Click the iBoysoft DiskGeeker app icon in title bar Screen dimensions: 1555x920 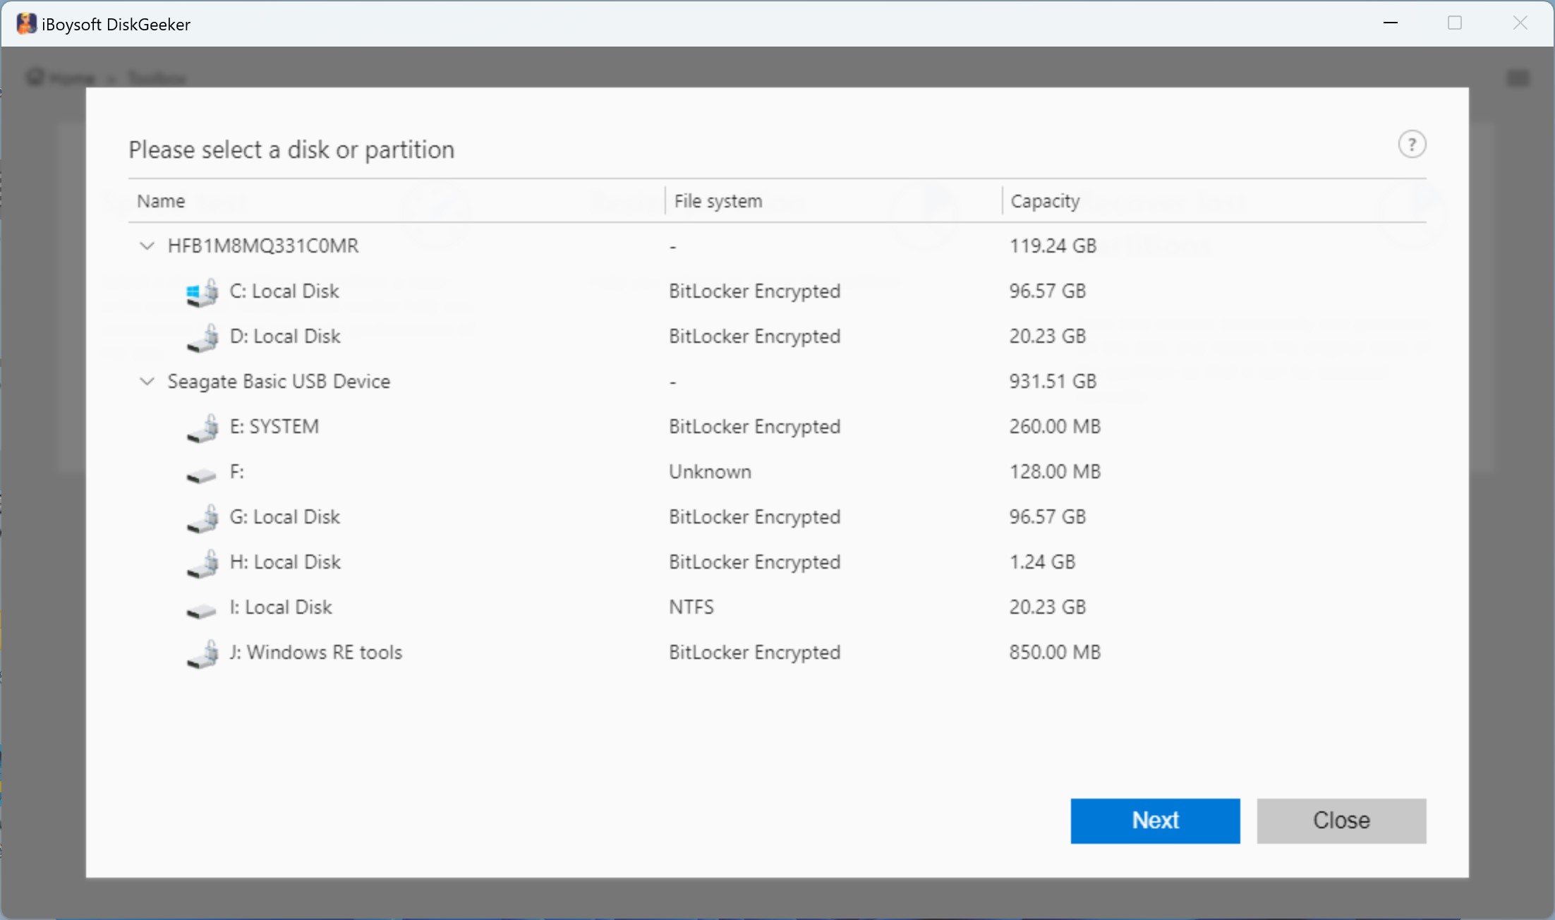pos(26,24)
